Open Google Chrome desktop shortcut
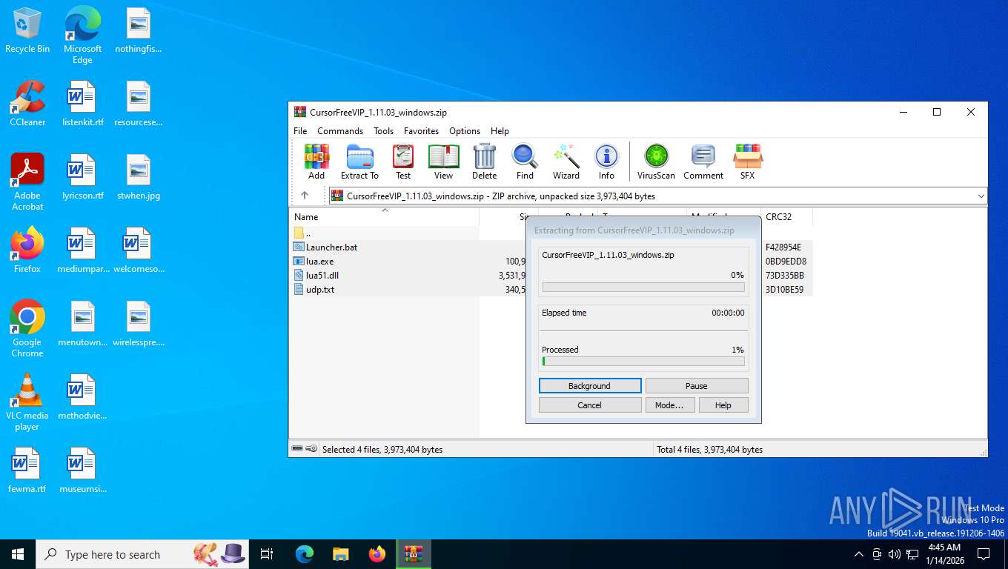The width and height of the screenshot is (1008, 569). tap(27, 329)
